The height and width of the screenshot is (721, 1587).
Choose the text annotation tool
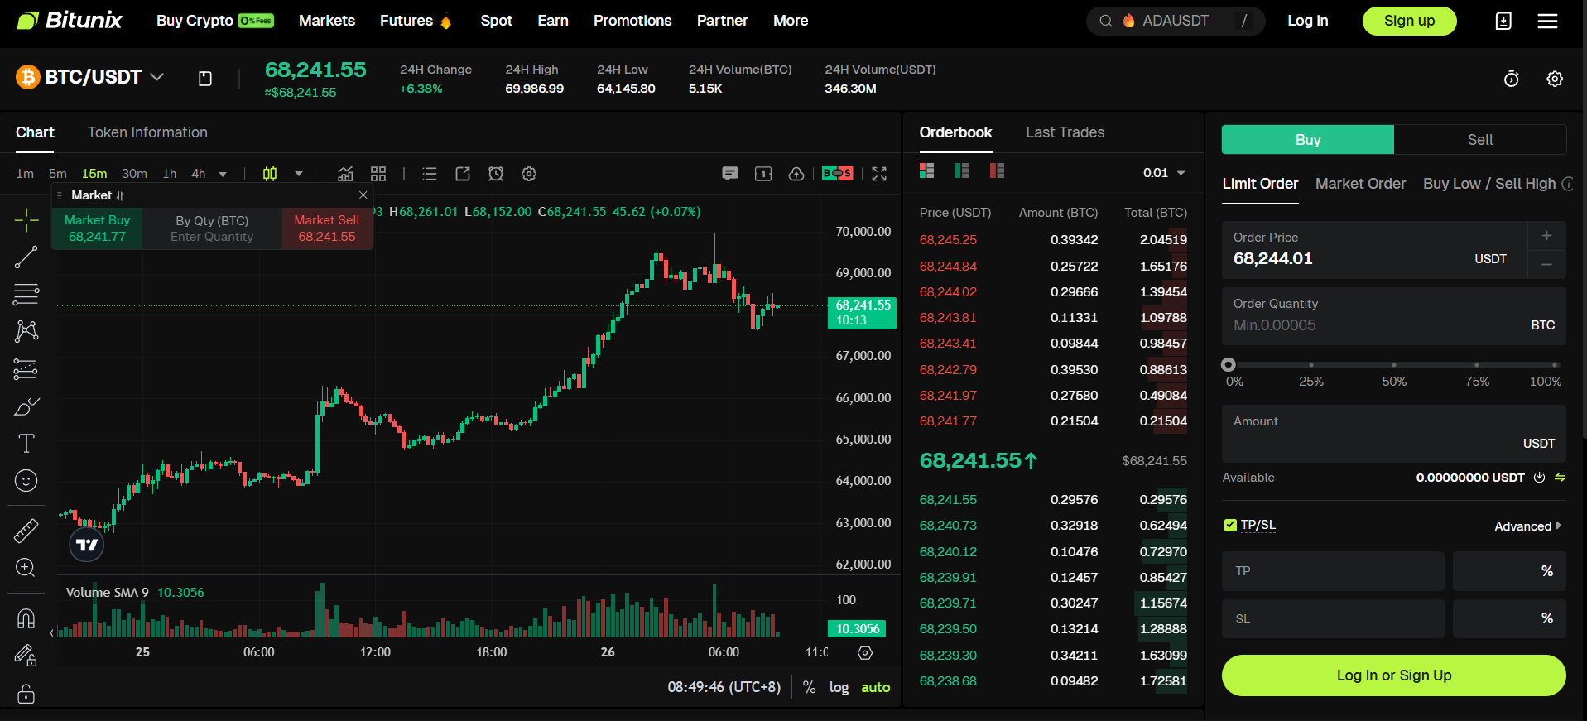tap(26, 444)
